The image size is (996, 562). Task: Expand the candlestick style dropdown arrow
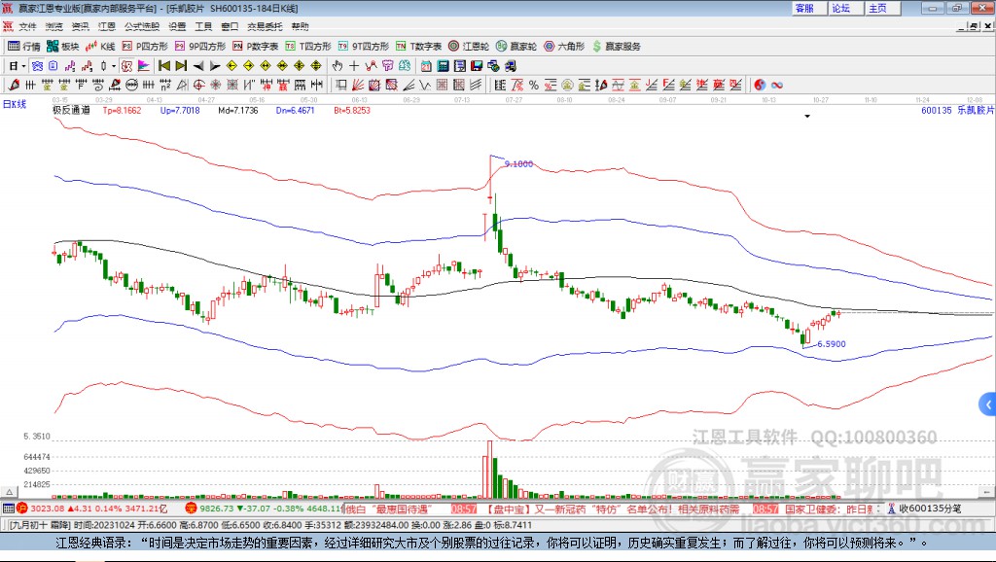[x=114, y=66]
